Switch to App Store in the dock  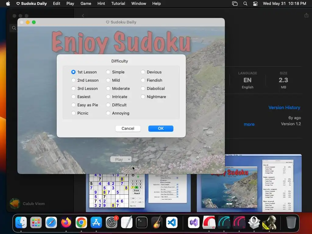click(x=96, y=222)
